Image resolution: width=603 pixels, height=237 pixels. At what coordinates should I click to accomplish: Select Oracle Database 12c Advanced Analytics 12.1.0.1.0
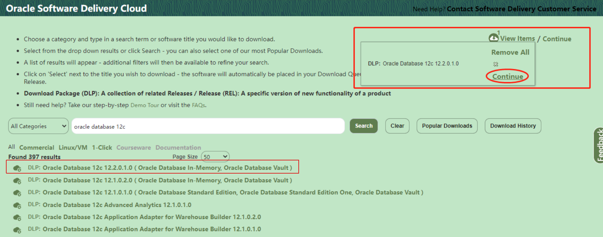117,205
